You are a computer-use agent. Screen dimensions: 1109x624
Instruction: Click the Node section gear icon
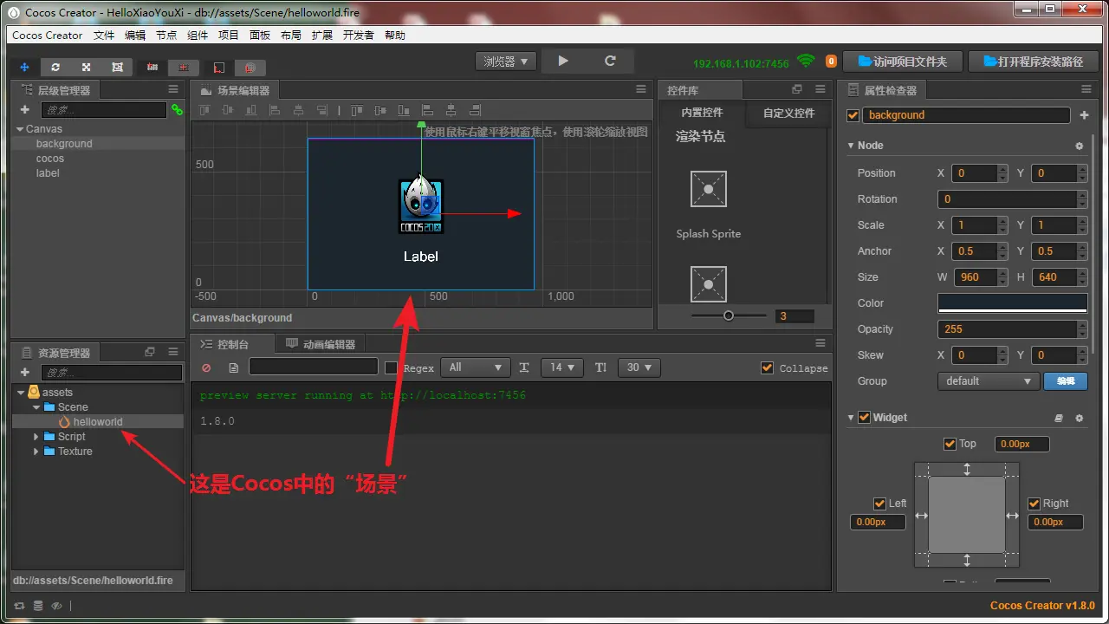(1079, 146)
